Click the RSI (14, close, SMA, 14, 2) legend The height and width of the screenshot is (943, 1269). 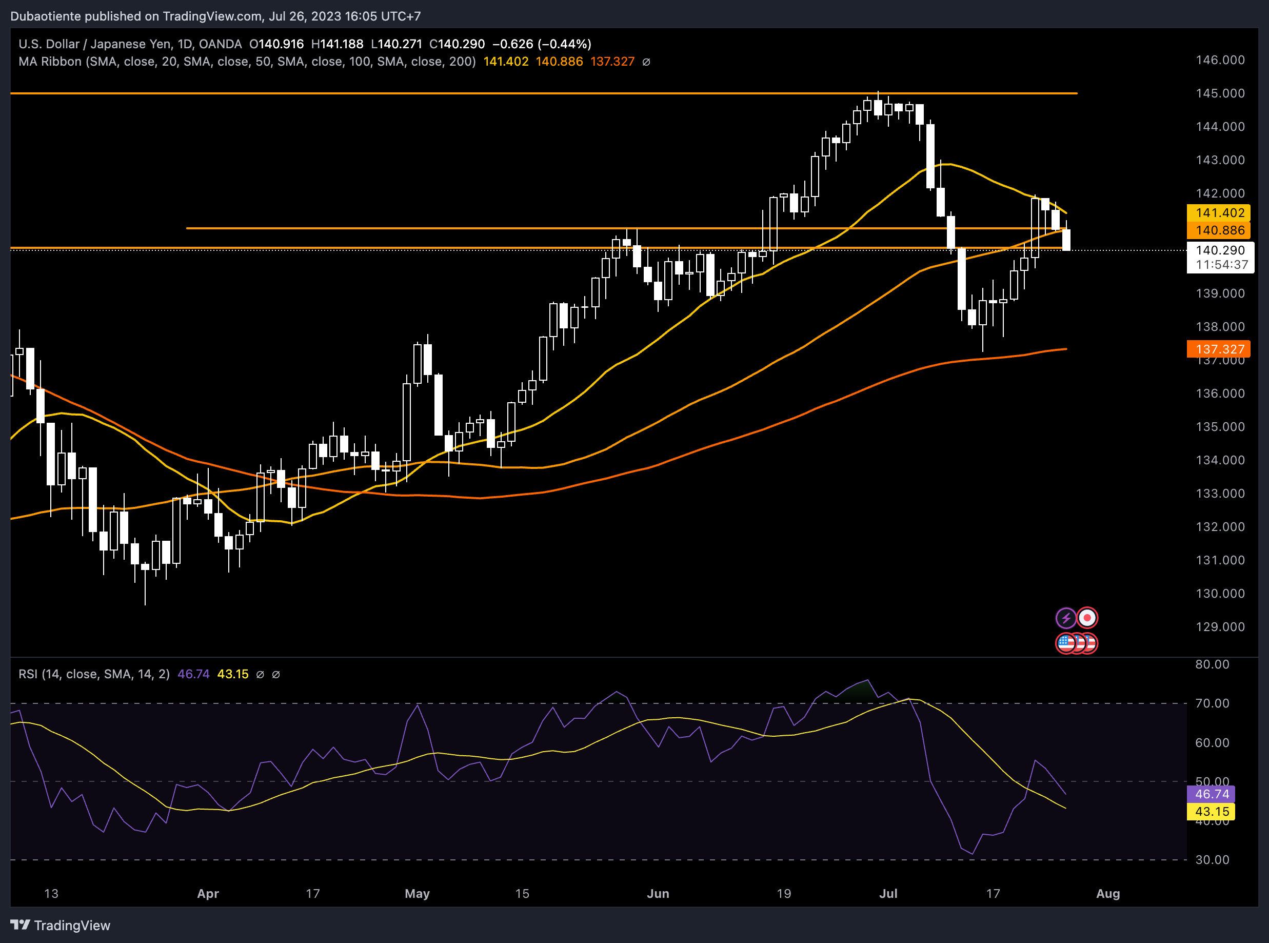[x=94, y=674]
